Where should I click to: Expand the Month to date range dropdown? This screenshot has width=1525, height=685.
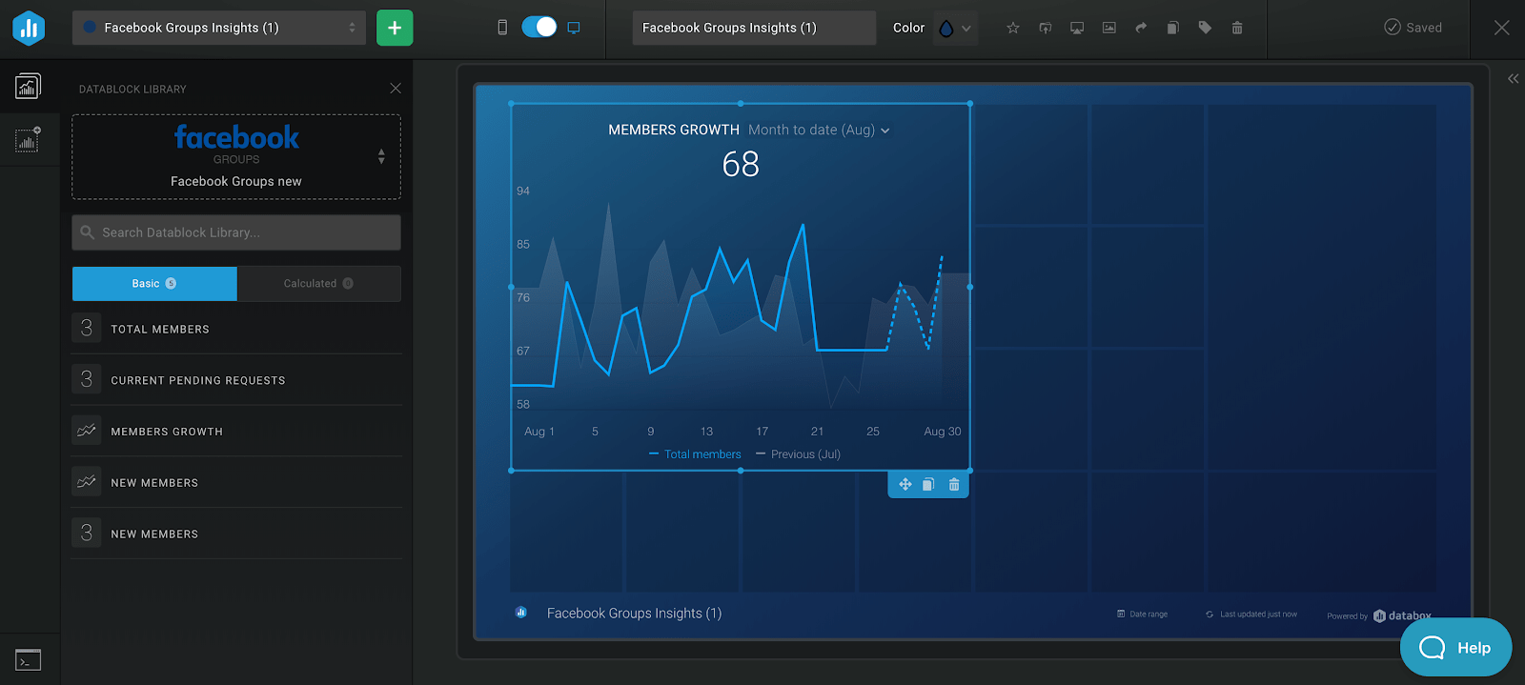819,131
